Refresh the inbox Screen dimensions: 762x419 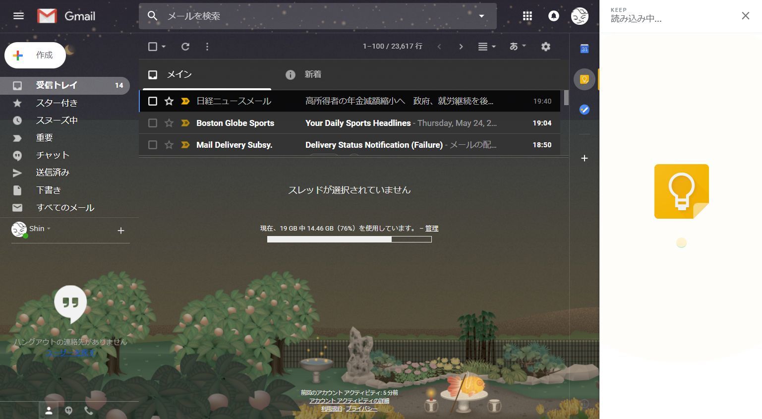tap(185, 47)
